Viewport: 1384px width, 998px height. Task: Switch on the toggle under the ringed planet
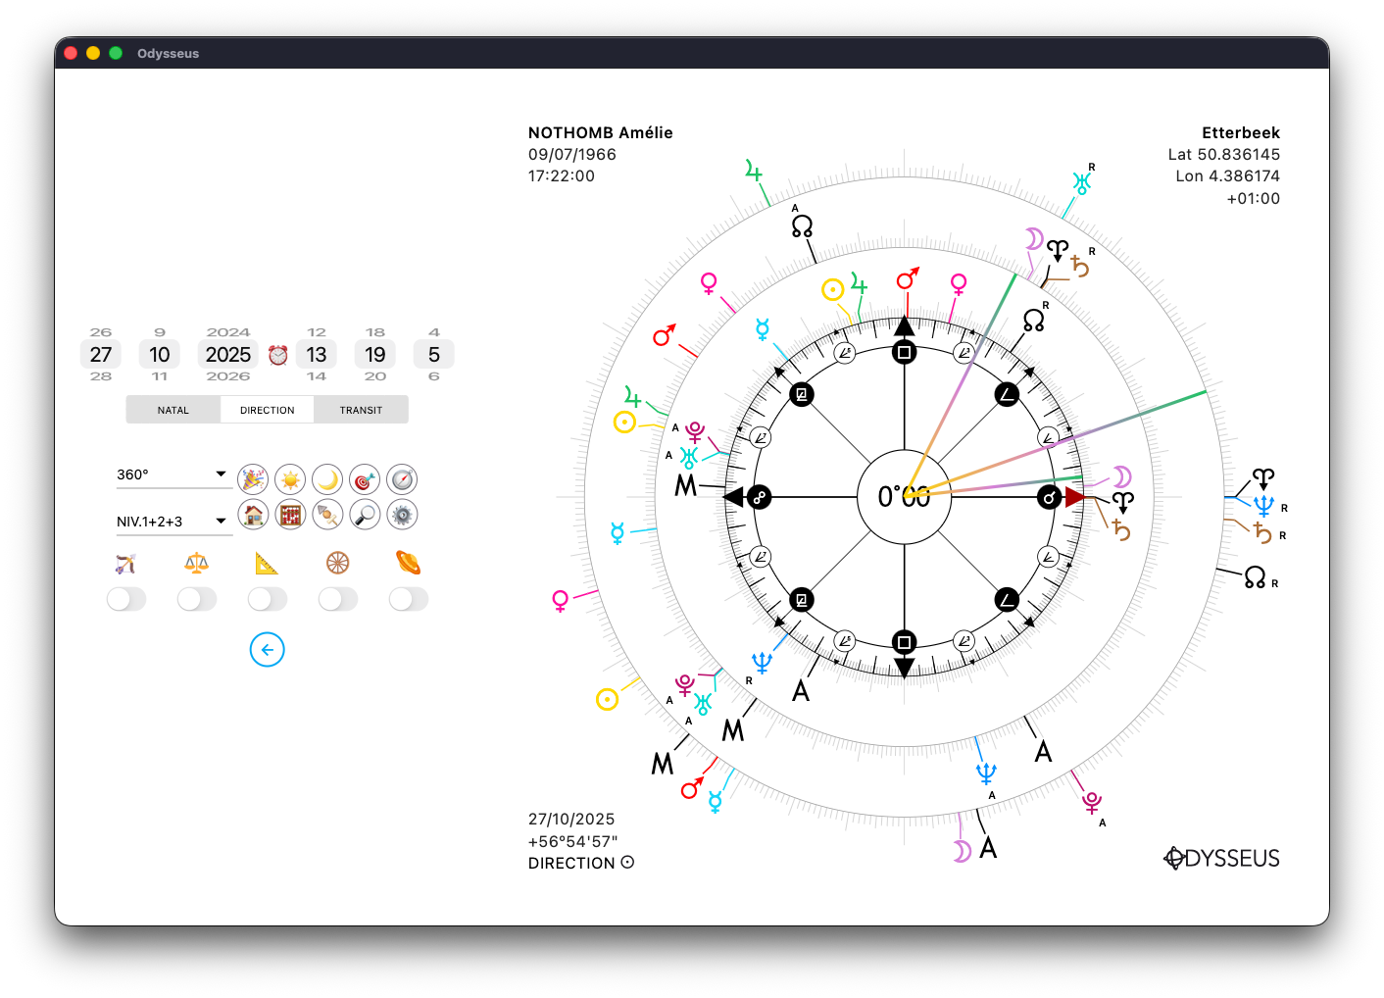[x=409, y=599]
